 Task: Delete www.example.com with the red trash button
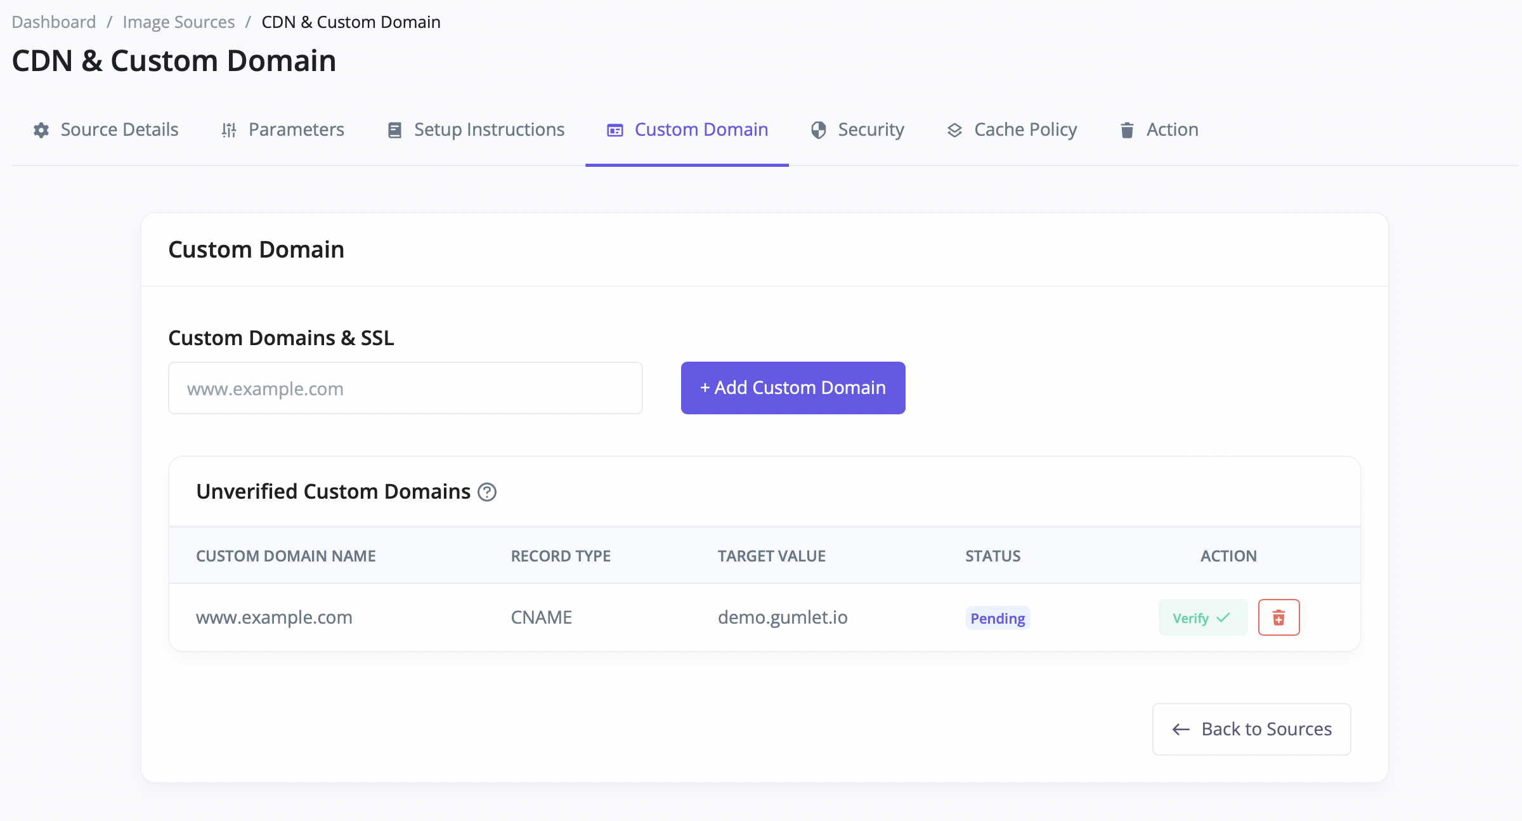coord(1278,617)
